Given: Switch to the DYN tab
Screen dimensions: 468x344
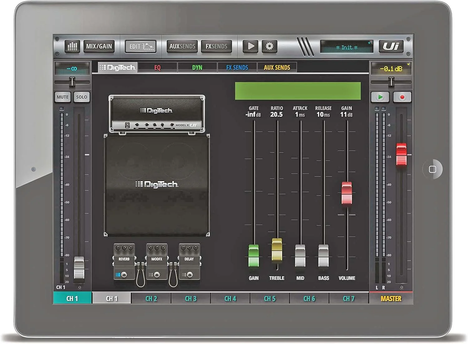Looking at the screenshot, I should (x=197, y=67).
